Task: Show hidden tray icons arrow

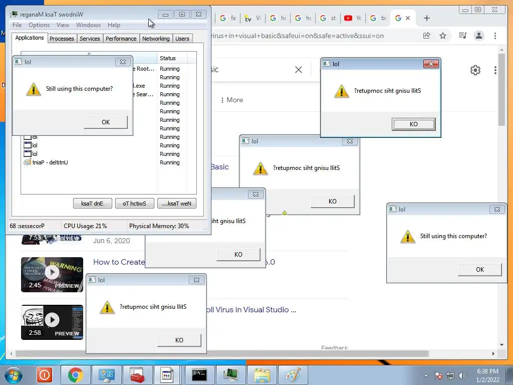Action: (426, 375)
